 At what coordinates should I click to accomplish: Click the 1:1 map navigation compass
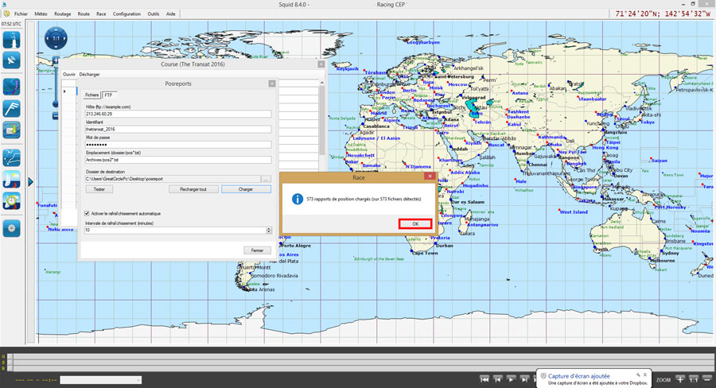coord(55,37)
